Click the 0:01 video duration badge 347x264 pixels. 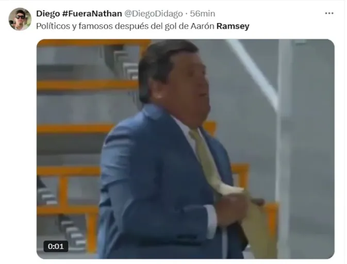click(56, 246)
